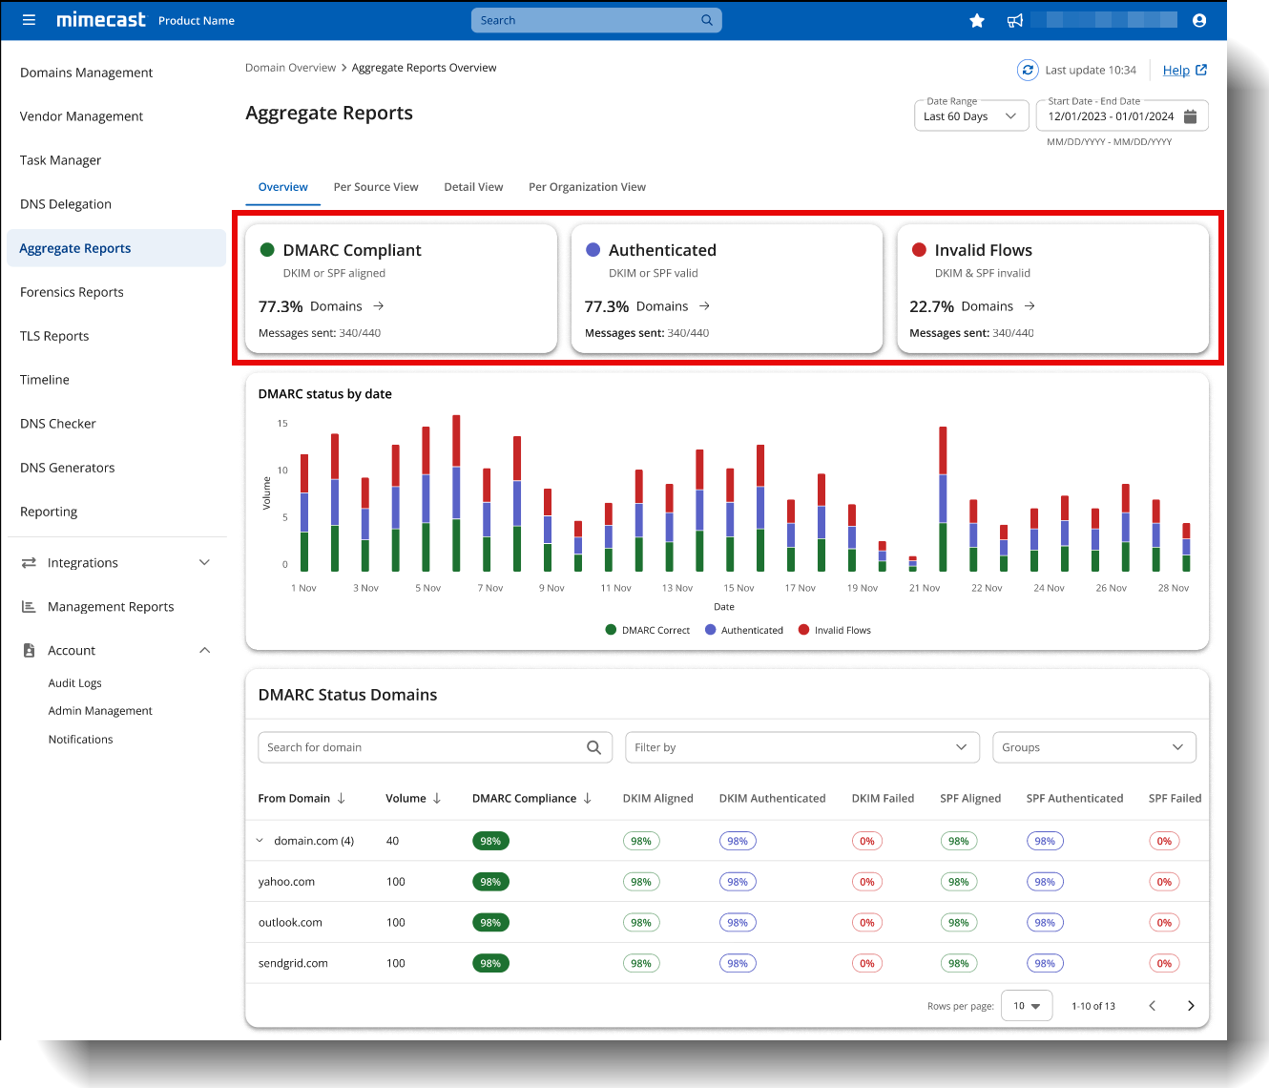Click the 98% DMARC Compliance badge for yahoo.com
The image size is (1269, 1088).
click(x=490, y=881)
